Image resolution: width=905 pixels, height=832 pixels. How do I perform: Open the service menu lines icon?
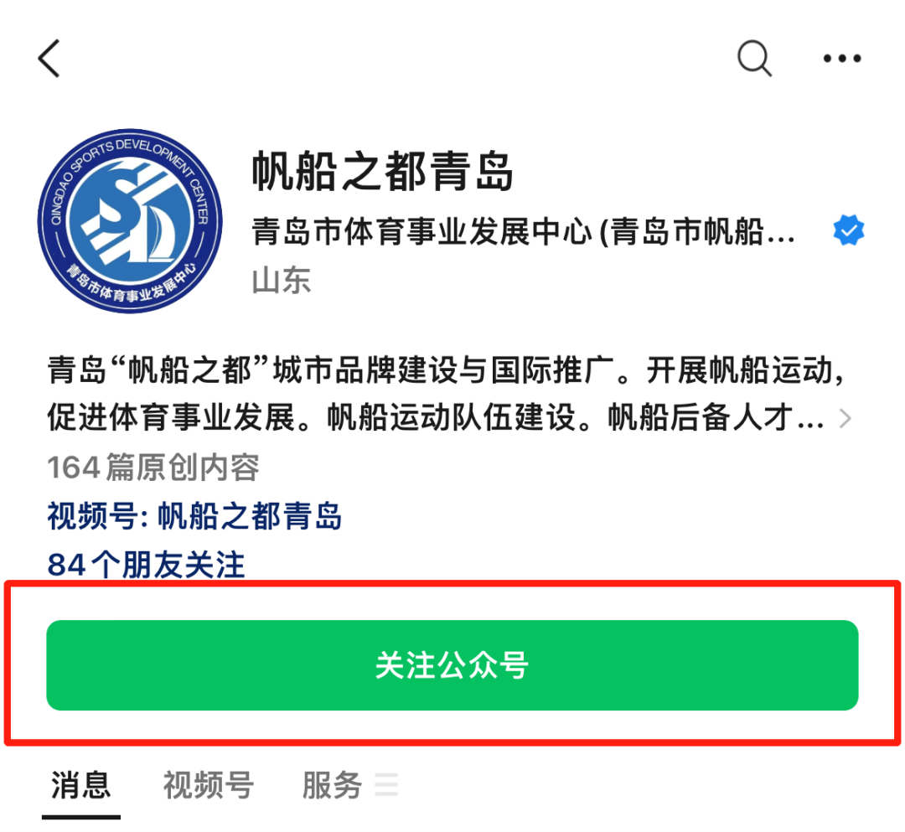tap(386, 785)
